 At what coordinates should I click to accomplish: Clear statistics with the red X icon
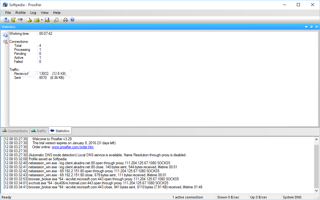point(5,42)
